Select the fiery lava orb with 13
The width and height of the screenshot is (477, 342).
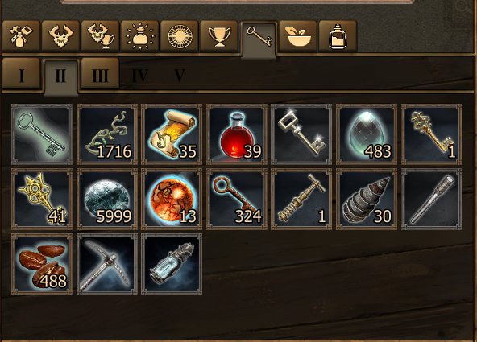[x=172, y=200]
